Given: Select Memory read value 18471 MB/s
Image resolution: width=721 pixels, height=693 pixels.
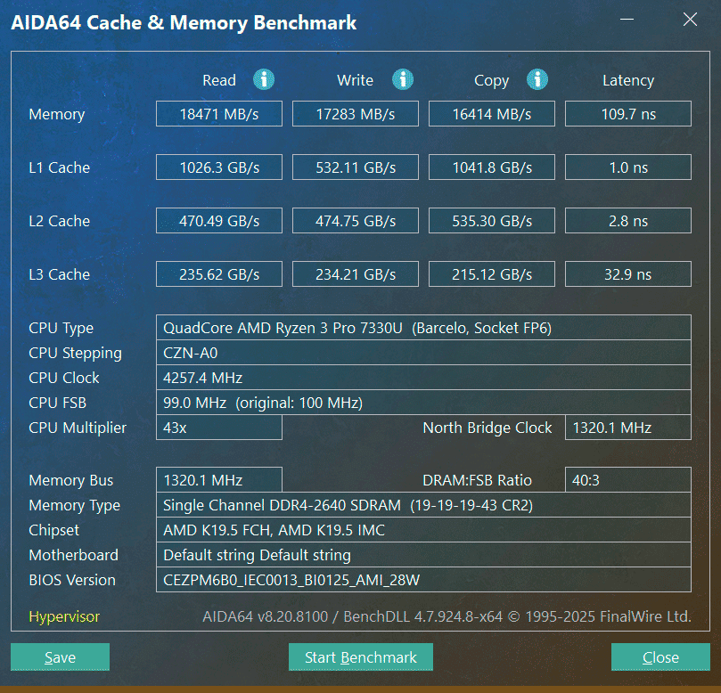Looking at the screenshot, I should click(219, 113).
